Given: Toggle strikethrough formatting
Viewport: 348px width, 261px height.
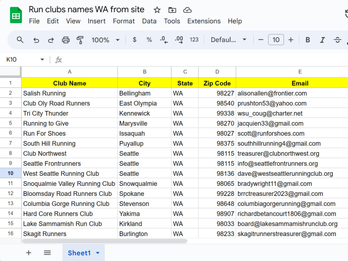Looking at the screenshot, I should tap(337, 40).
